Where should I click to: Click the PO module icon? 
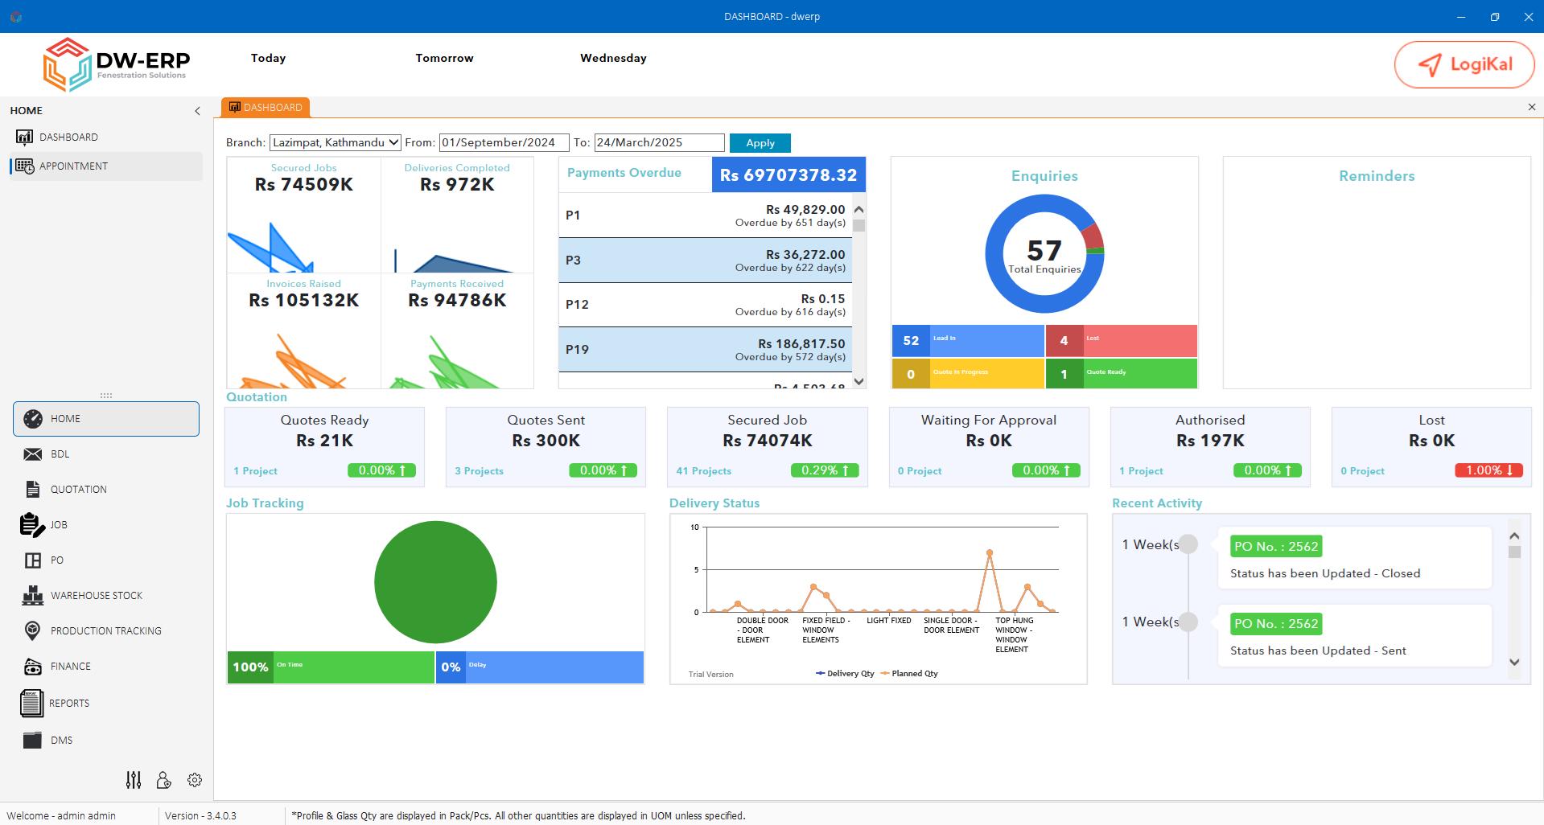point(33,560)
